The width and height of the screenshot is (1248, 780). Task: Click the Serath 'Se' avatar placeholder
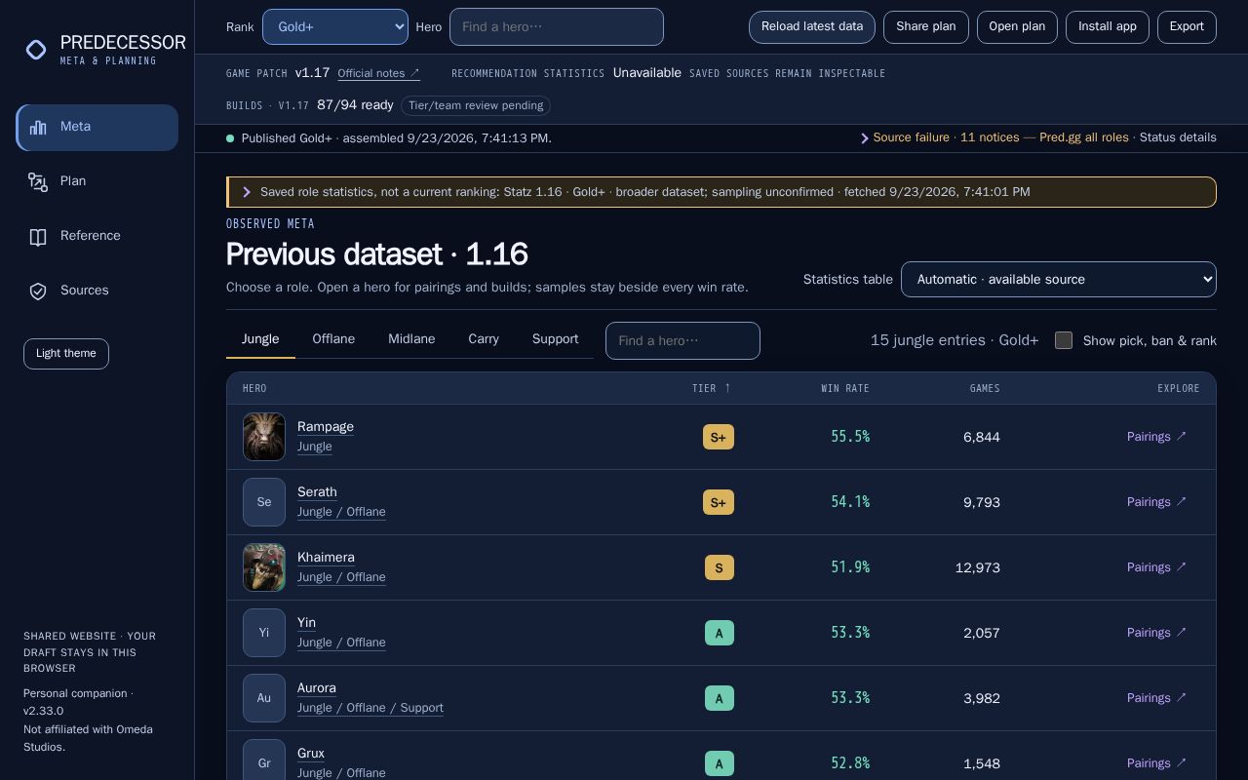pos(264,502)
